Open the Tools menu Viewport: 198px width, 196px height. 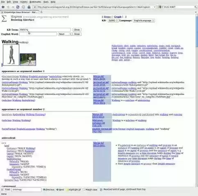46,2
